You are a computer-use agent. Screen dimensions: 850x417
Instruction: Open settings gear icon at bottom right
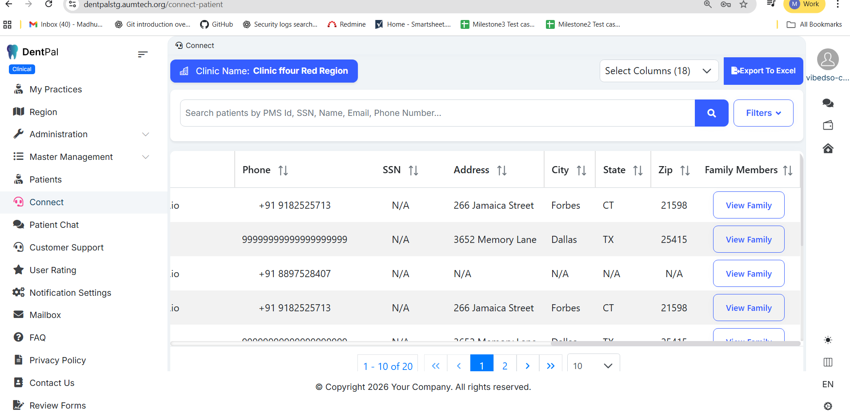828,406
